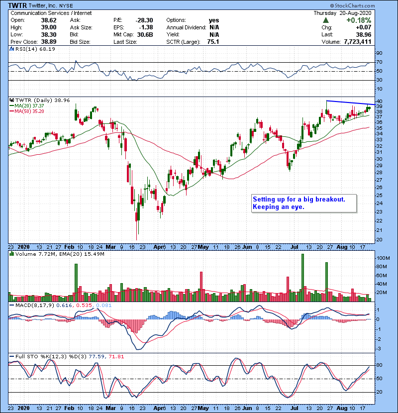Click the MA(20) green legend line

pos(11,105)
